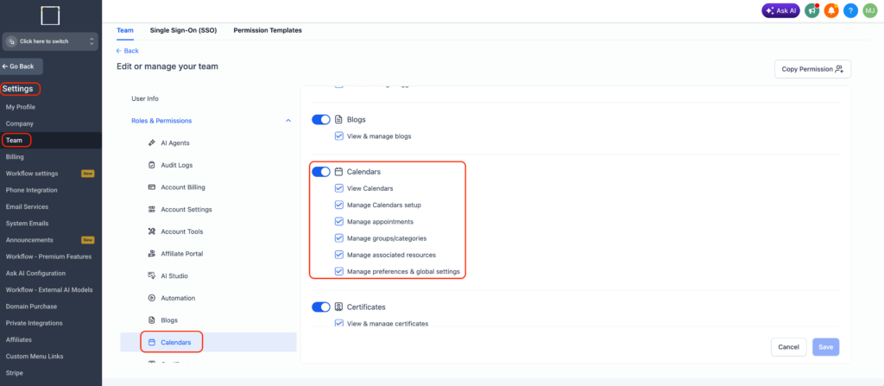Viewport: 884px width, 386px height.
Task: Open the Single Sign-On (SSO) tab
Action: (x=183, y=30)
